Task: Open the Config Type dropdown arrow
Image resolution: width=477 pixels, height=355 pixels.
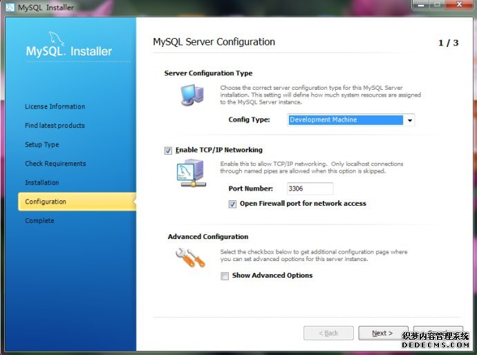Action: [x=410, y=120]
